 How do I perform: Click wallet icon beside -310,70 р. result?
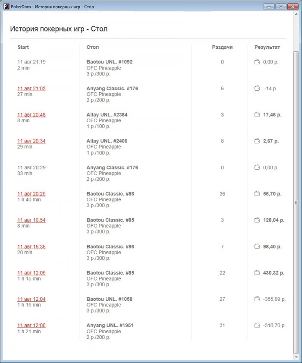click(257, 325)
